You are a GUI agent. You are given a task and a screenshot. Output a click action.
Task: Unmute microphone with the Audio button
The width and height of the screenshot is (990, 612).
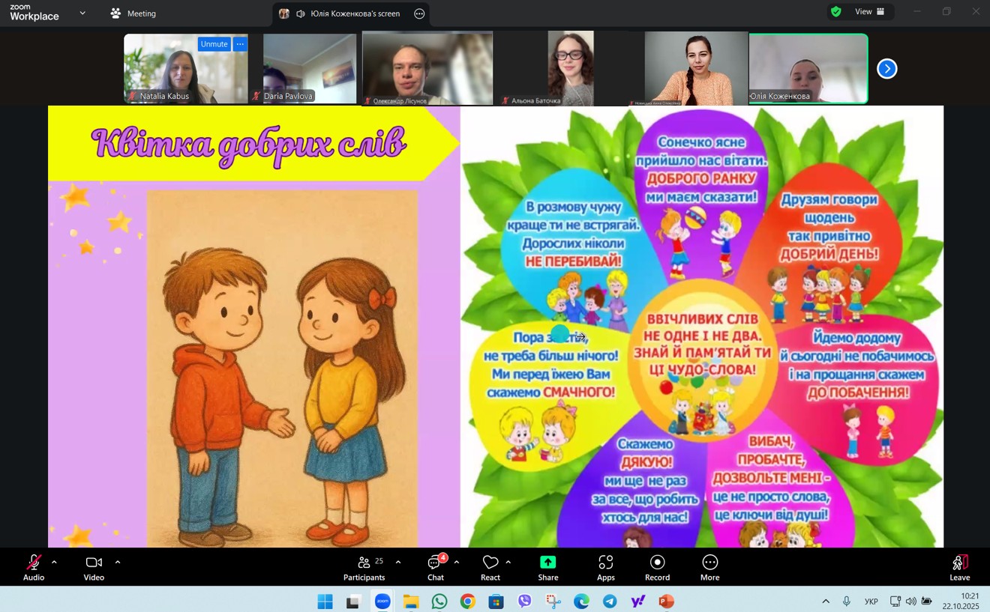[34, 567]
